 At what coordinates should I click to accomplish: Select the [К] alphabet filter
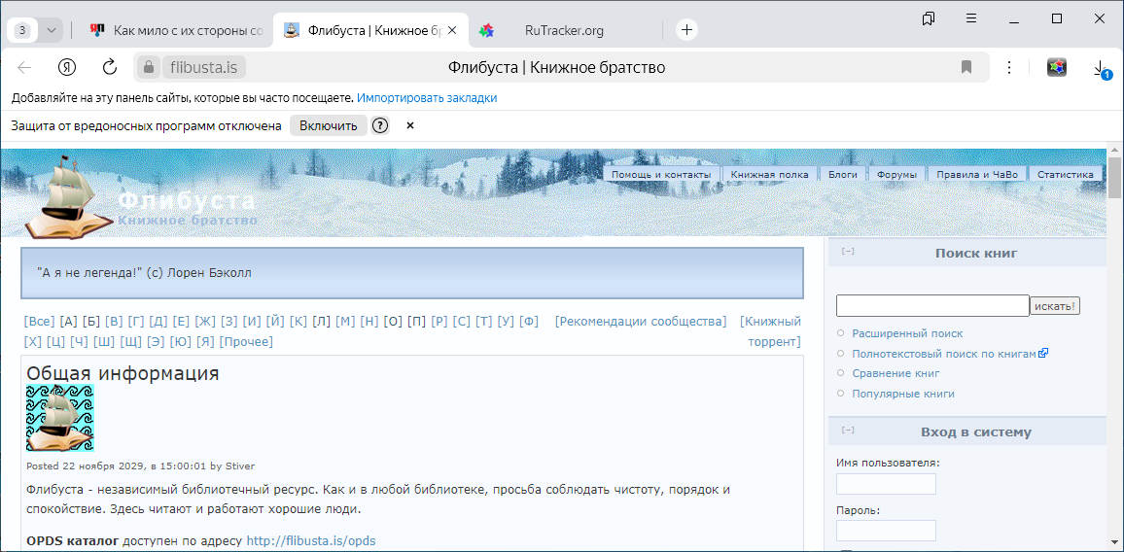click(299, 321)
